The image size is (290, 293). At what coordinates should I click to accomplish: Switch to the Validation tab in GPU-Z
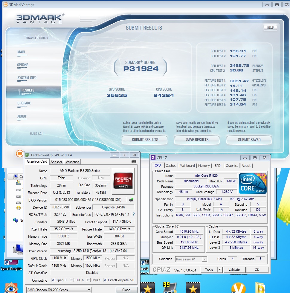(72, 162)
